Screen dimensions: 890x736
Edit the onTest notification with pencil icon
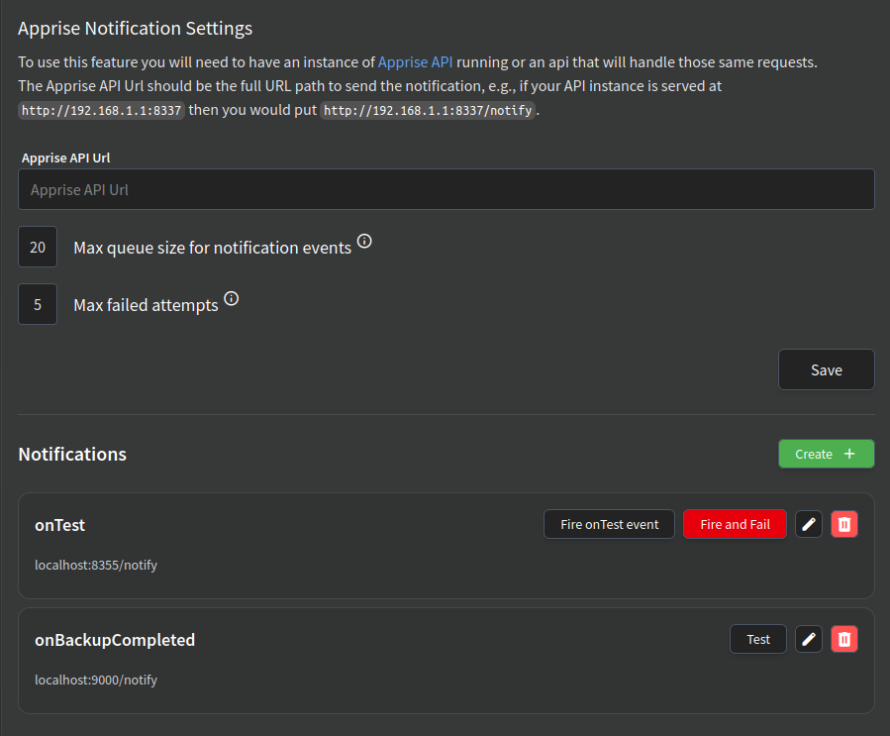[x=809, y=523]
